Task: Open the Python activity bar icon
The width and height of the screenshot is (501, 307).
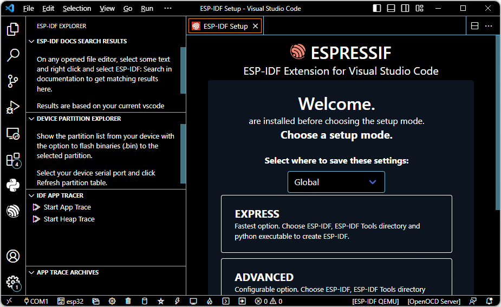Action: coord(13,185)
